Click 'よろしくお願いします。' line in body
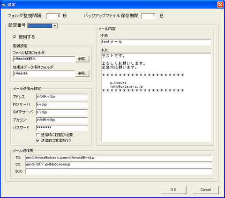This screenshot has height=198, width=225. (x=124, y=63)
